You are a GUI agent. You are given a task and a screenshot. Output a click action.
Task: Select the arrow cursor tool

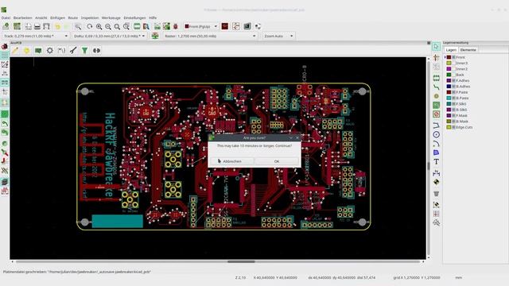pos(436,47)
